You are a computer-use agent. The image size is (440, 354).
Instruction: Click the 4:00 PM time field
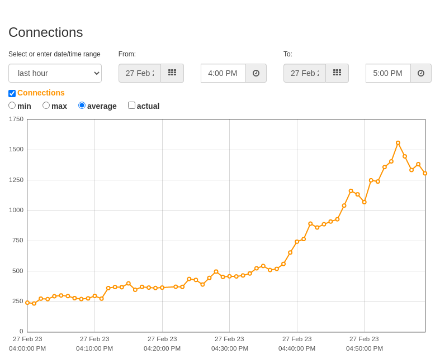click(224, 73)
